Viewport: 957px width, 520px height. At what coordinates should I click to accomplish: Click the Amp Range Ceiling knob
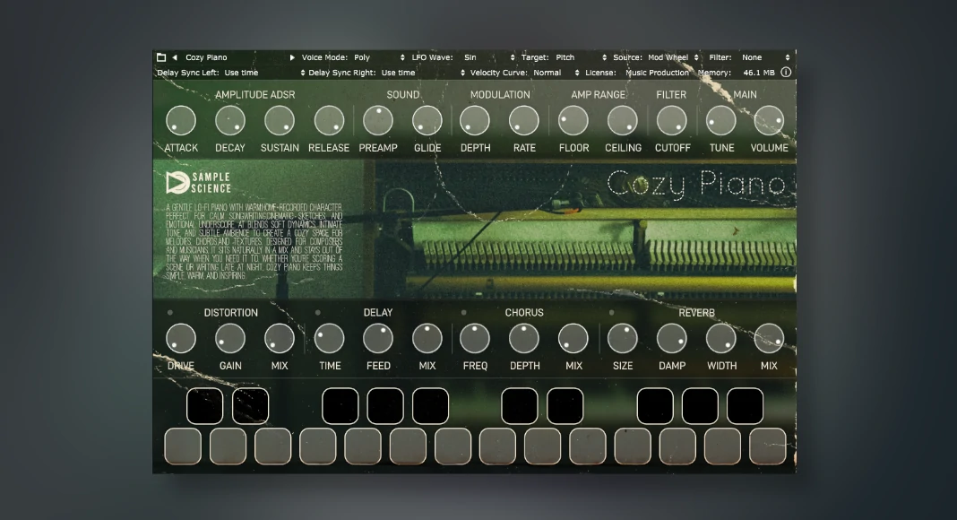[x=623, y=120]
